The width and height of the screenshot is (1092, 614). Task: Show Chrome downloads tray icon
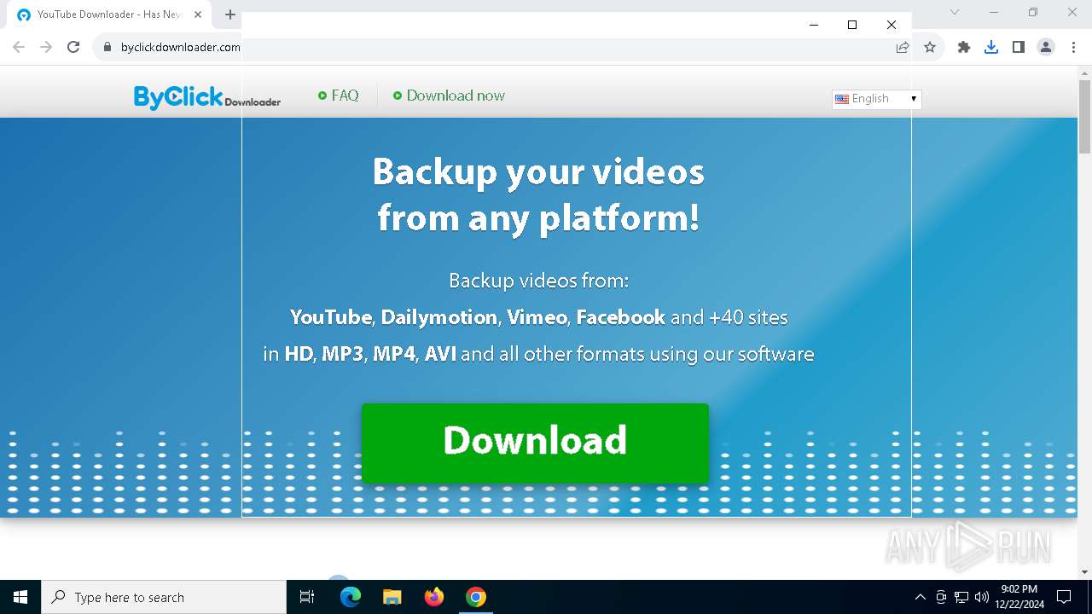991,47
